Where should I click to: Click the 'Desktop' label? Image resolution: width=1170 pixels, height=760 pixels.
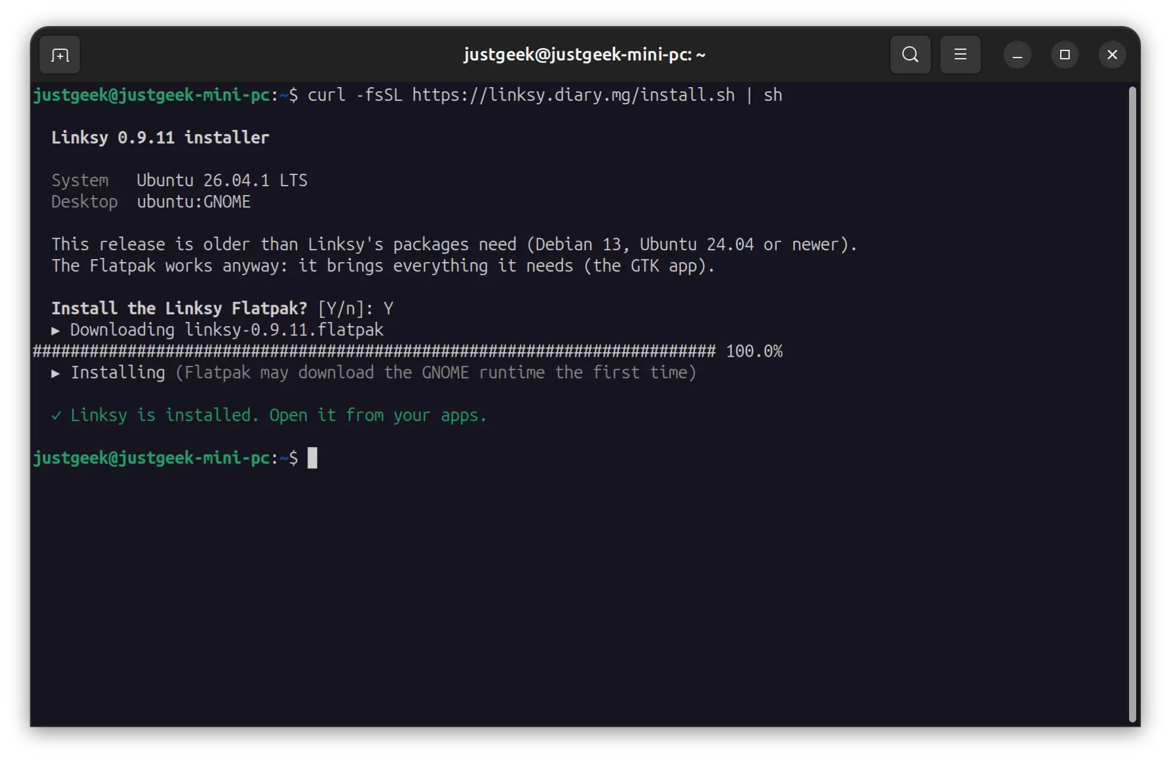[x=85, y=202]
